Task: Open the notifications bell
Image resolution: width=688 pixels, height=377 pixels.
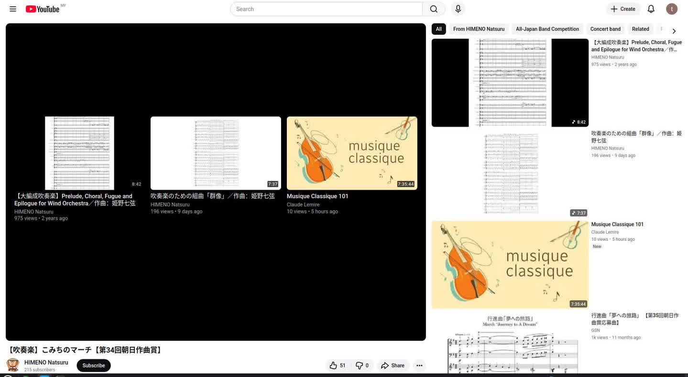Action: (651, 9)
